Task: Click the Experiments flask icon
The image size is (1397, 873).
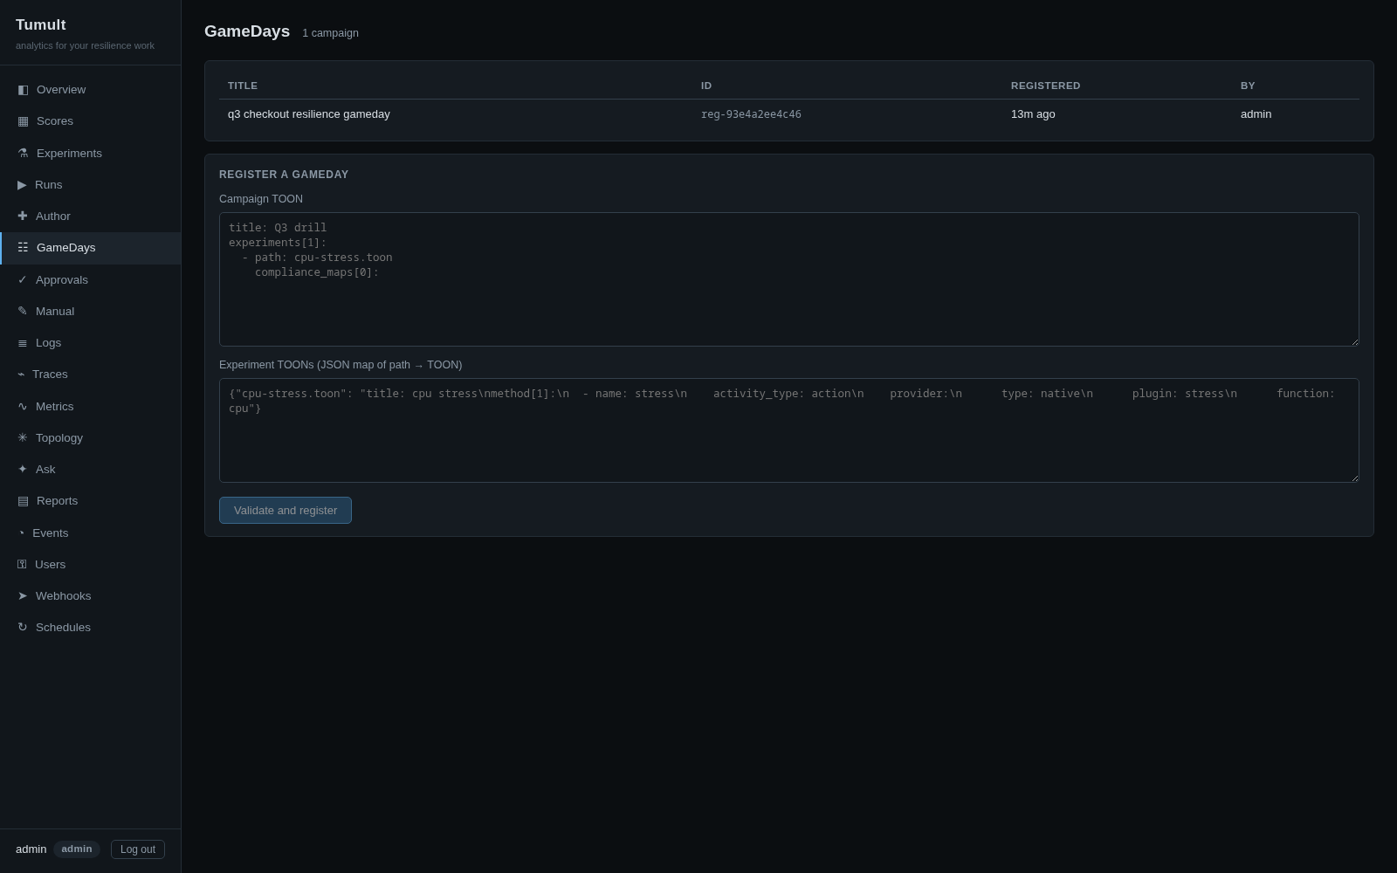Action: [x=23, y=153]
